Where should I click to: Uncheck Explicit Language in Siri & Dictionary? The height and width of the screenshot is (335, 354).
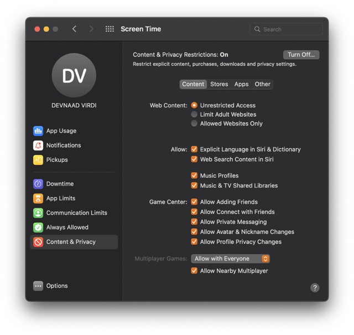click(194, 149)
